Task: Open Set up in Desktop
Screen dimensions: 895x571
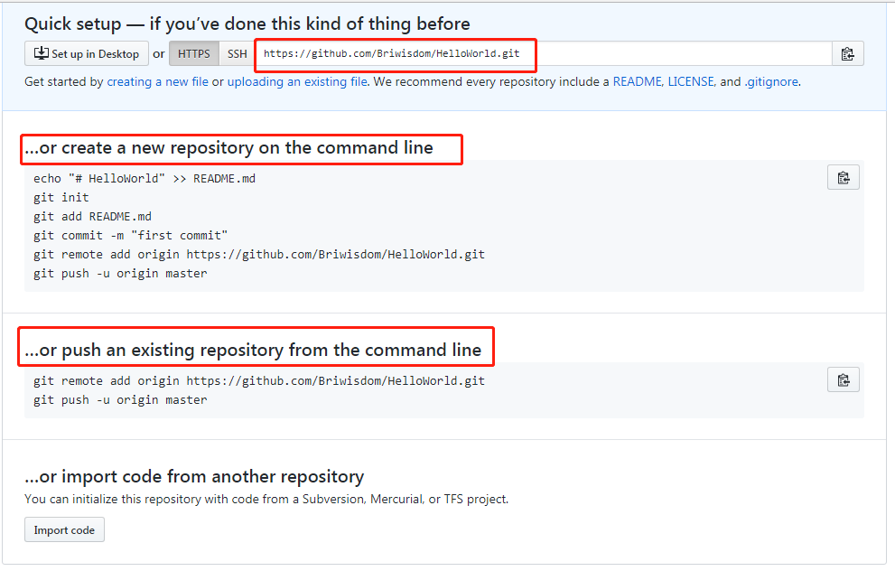Action: coord(86,53)
